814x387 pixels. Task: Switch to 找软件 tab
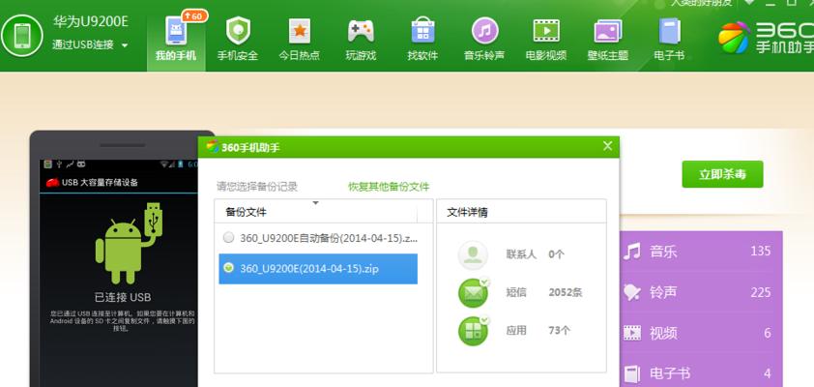[422, 39]
